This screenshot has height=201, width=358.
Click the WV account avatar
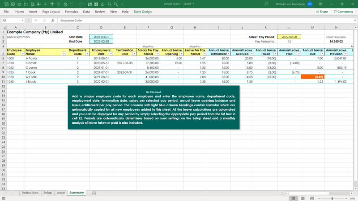310,4
